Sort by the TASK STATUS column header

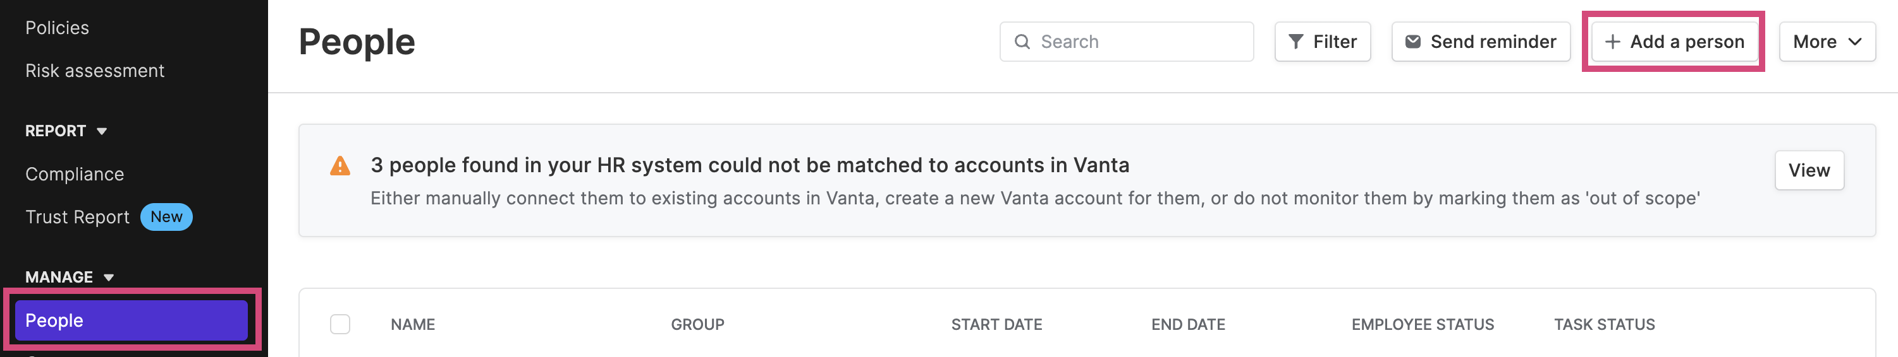click(1604, 324)
